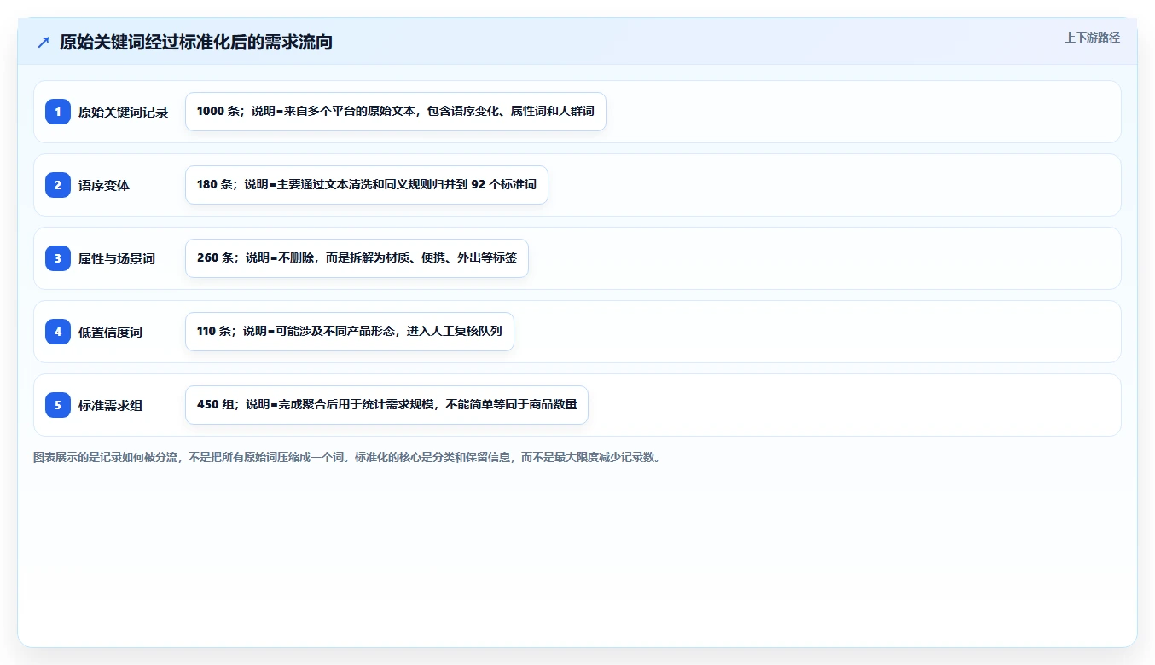Select the step 4 number badge

tap(58, 332)
